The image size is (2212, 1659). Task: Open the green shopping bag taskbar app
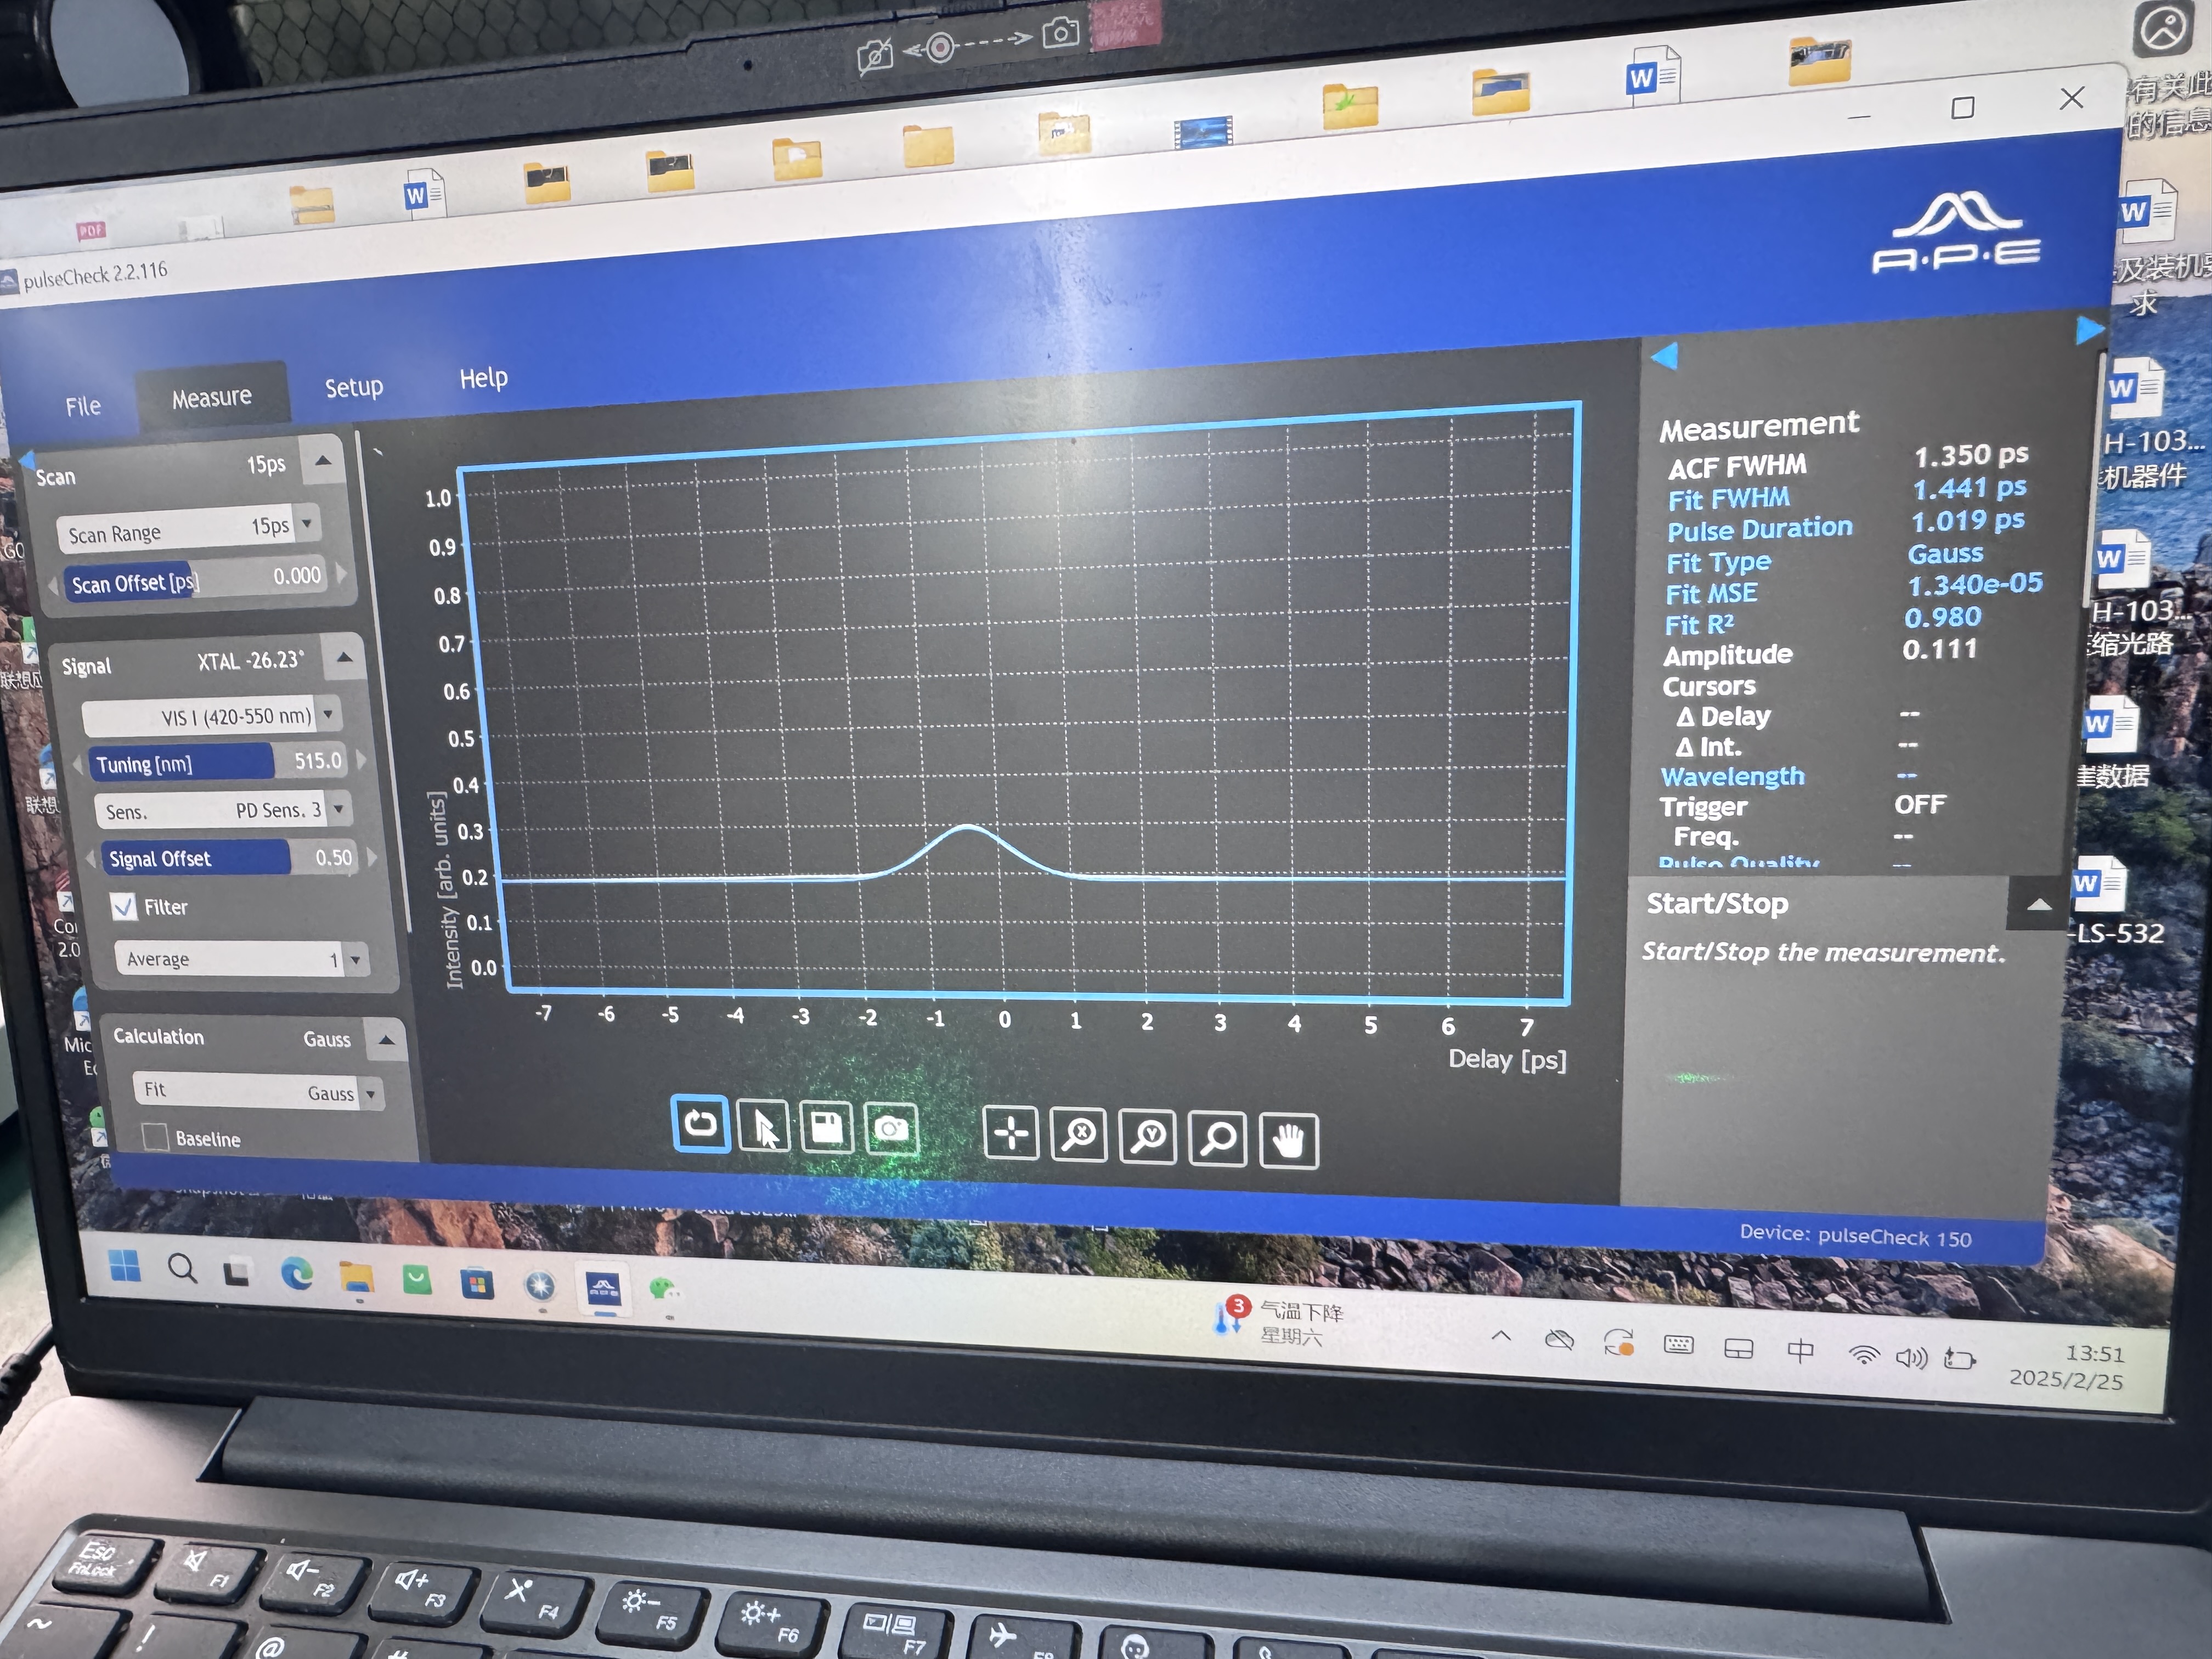[x=417, y=1280]
